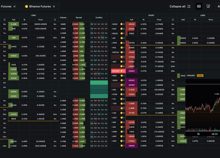Click the 175.0000$ price in the XMR row
Viewport: 220px width, 158px height.
pos(159,132)
